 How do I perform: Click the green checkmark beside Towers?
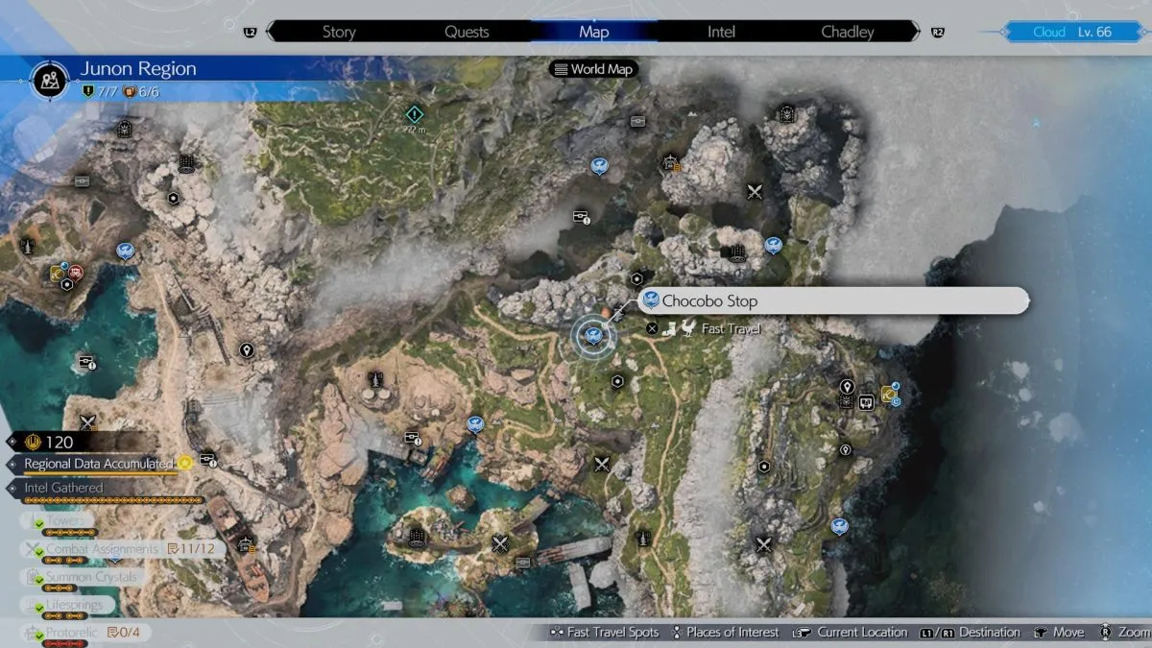point(38,524)
